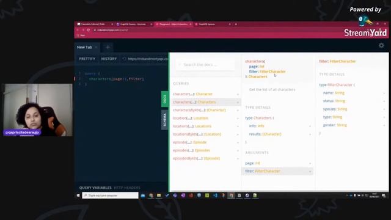Open the locations(...): Locations query
This screenshot has height=220, width=391.
point(192,127)
